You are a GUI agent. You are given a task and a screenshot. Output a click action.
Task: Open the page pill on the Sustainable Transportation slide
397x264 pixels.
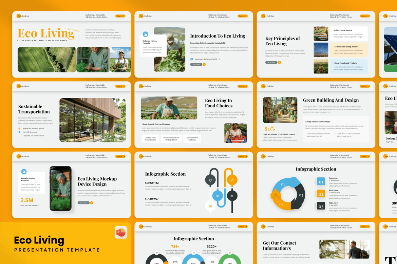click(120, 86)
